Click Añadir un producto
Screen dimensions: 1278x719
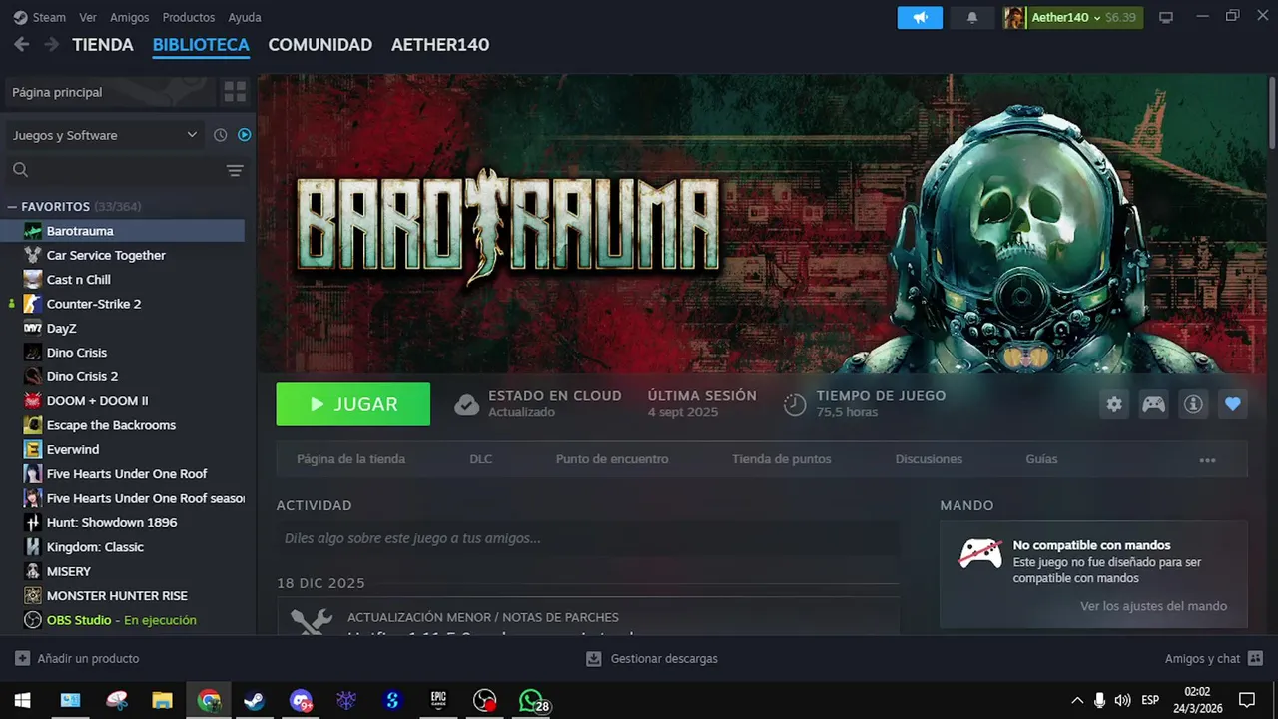point(77,659)
